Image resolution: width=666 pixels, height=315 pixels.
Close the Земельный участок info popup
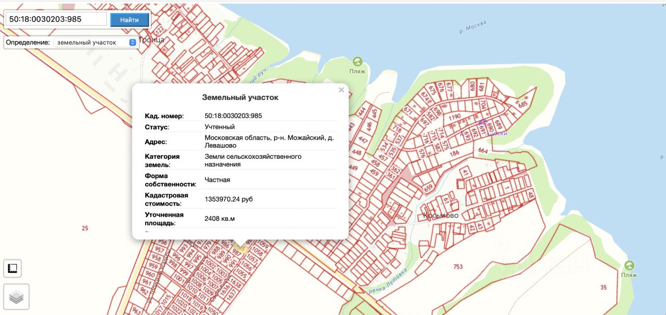click(x=341, y=90)
